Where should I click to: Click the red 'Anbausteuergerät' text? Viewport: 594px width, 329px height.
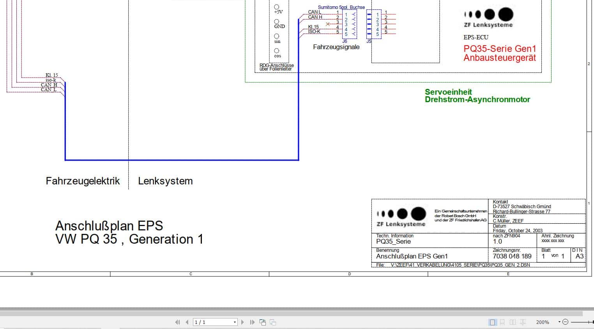click(x=500, y=58)
